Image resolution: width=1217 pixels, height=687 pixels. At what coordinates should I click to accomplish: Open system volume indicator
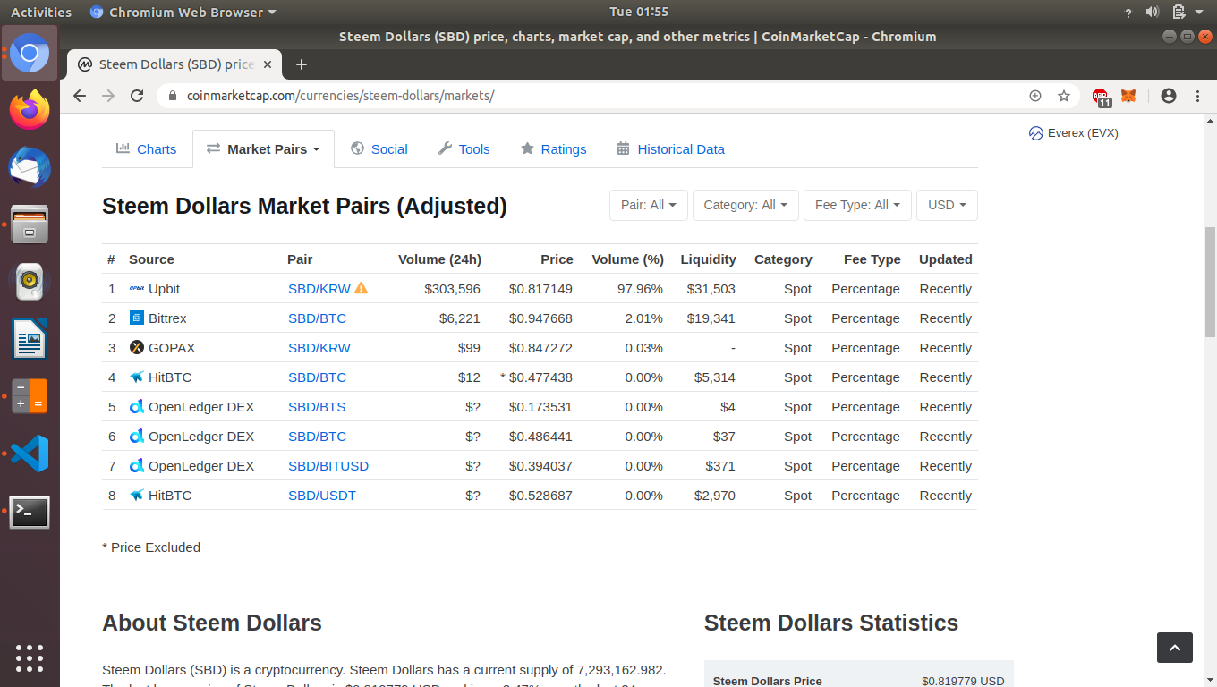pos(1153,12)
